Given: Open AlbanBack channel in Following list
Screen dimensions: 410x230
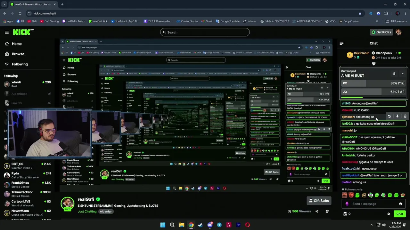Looking at the screenshot, I should pos(27,94).
